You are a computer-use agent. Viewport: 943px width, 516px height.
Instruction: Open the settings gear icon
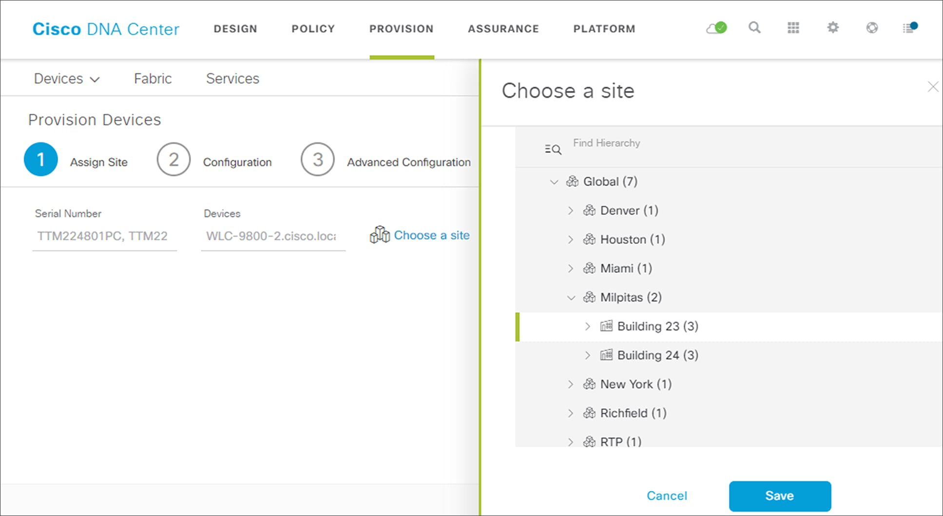(833, 28)
